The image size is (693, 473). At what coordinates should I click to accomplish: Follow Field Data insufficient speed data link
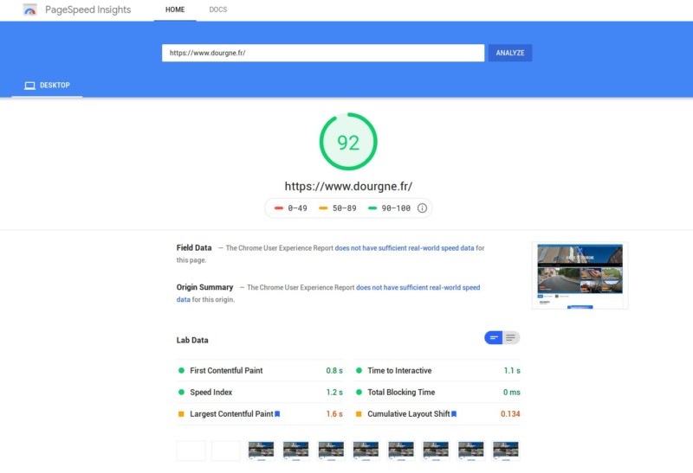click(x=405, y=248)
